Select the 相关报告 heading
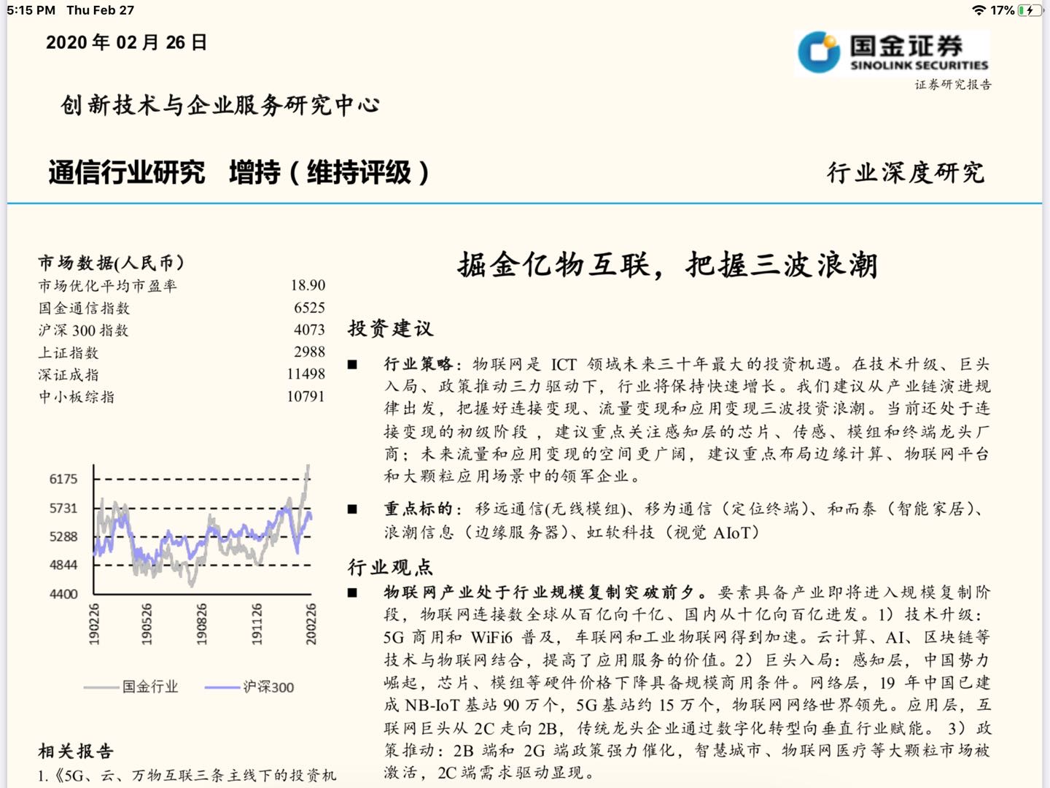 [x=76, y=752]
